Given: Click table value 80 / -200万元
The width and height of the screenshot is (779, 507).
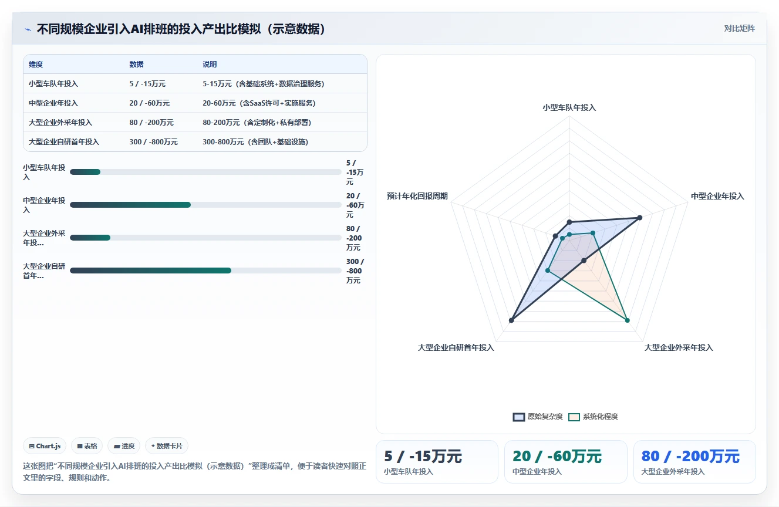Looking at the screenshot, I should (x=151, y=123).
